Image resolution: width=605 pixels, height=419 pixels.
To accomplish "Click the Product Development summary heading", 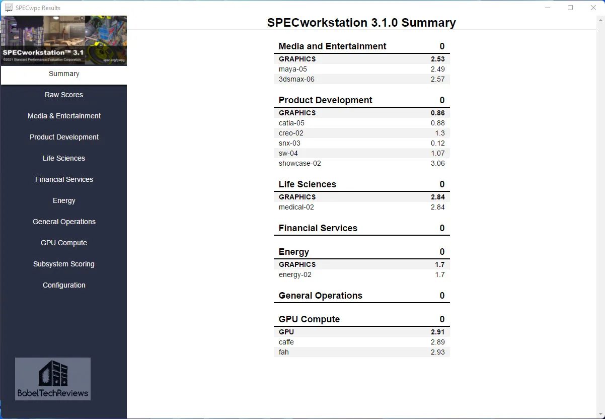I will click(325, 100).
